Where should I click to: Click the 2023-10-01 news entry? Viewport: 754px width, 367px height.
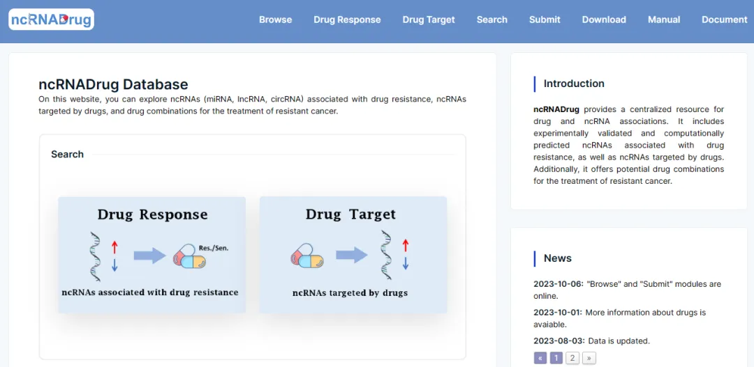(x=619, y=318)
